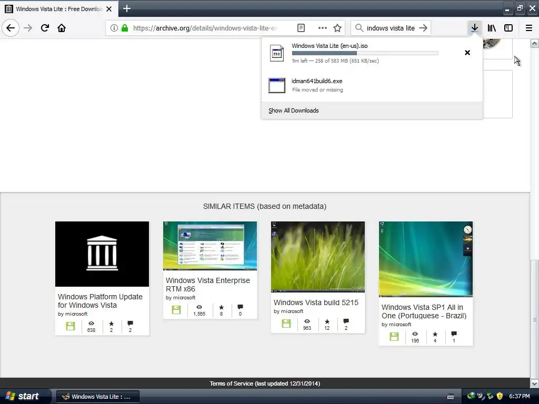Click the idman641build6.exe file icon
Screen dimensions: 539x404
coord(277,86)
